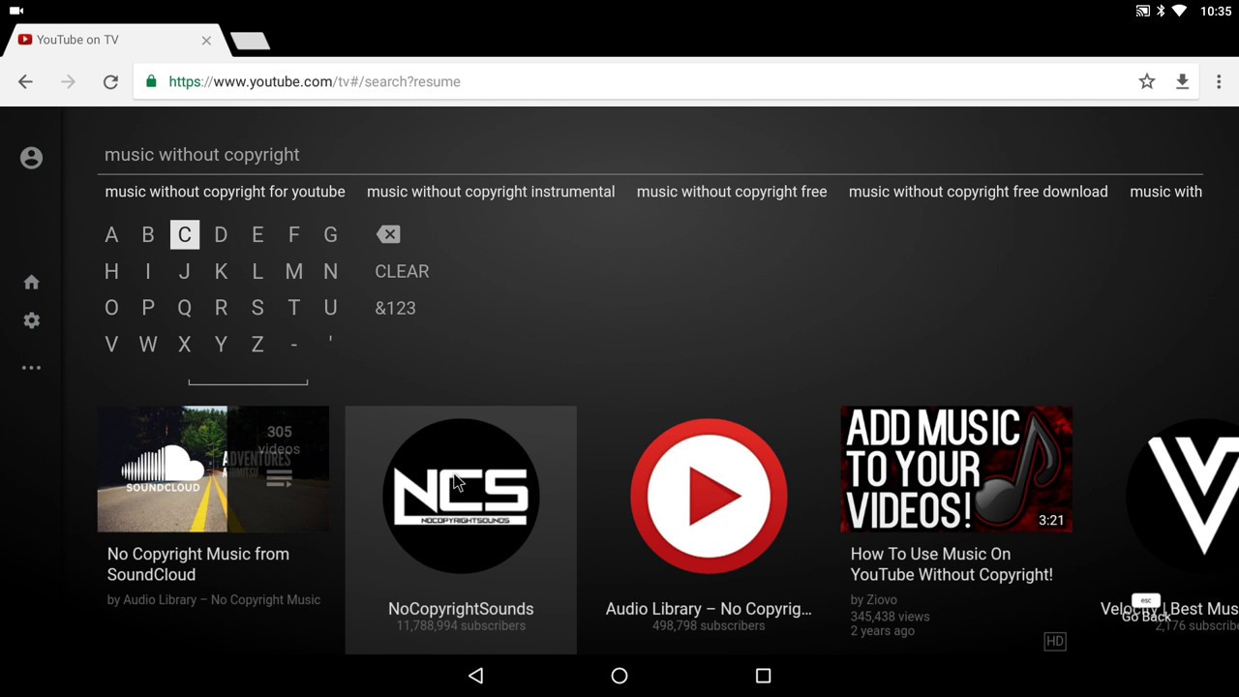
Task: Select letter R on keyboard
Action: 221,308
